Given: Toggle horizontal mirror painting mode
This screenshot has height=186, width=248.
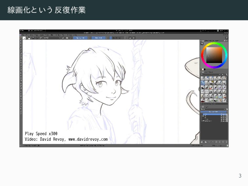Looking at the screenshot, I should click(x=130, y=38).
